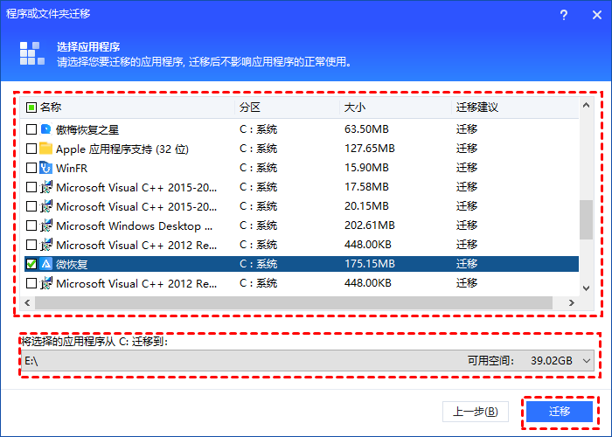Click the 迁移 button

pyautogui.click(x=559, y=411)
